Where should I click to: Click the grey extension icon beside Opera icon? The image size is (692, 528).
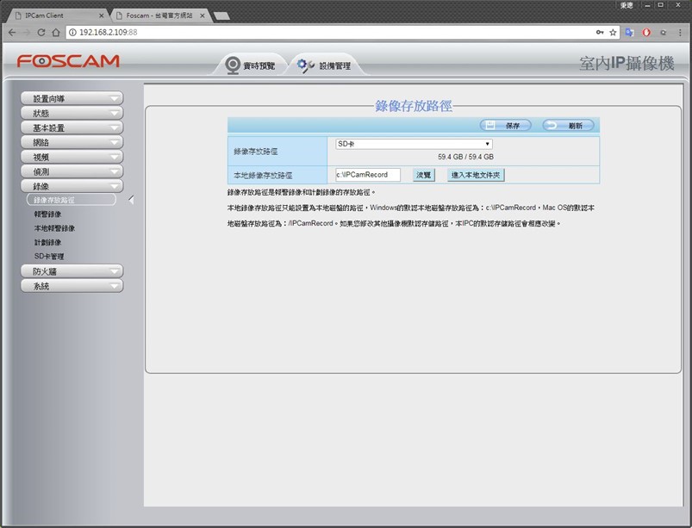[x=663, y=32]
